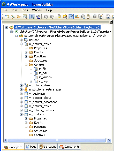Expand the pbtutor application object
The width and height of the screenshot is (114, 151).
point(21,40)
